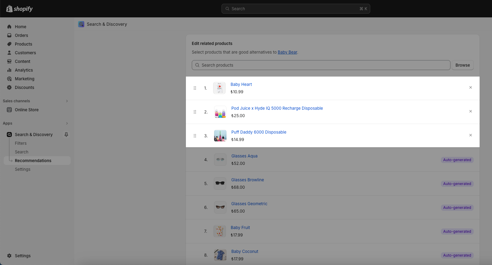Viewport: 492px width, 265px height.
Task: Open the Glasses Aqua product link
Action: click(244, 156)
